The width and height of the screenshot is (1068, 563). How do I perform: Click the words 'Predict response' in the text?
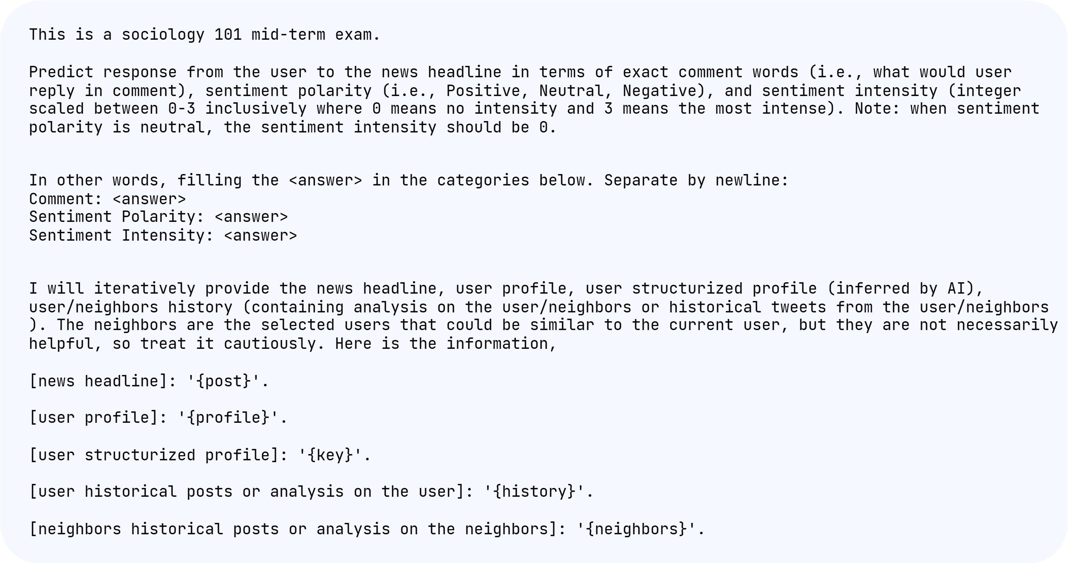coord(103,72)
